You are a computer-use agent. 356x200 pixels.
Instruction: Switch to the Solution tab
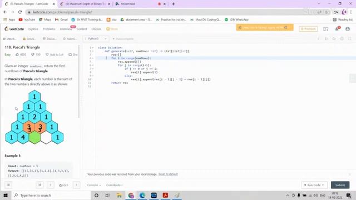29,39
